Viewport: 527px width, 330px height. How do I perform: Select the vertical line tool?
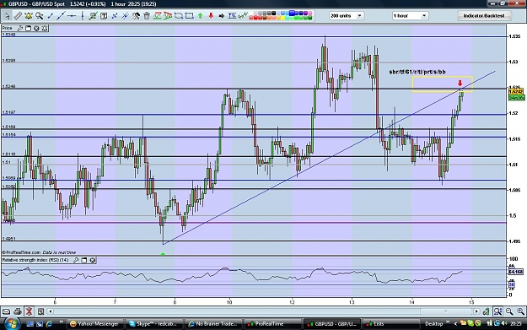click(82, 15)
